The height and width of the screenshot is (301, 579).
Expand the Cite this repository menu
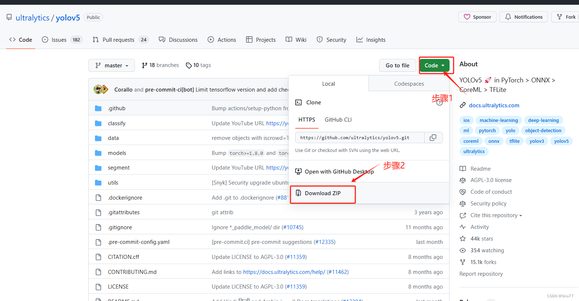(x=496, y=215)
